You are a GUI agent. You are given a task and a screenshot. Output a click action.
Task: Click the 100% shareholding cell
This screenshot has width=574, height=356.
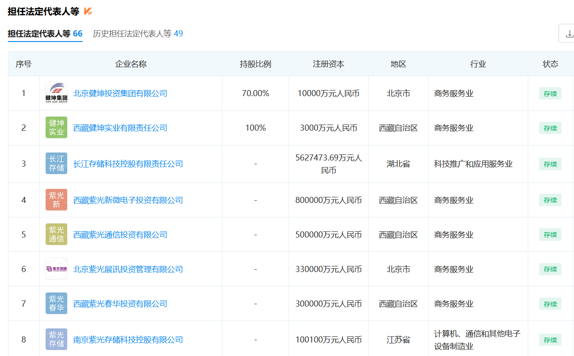pyautogui.click(x=256, y=128)
